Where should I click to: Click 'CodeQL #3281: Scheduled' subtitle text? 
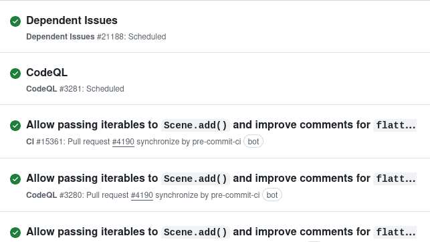75,89
